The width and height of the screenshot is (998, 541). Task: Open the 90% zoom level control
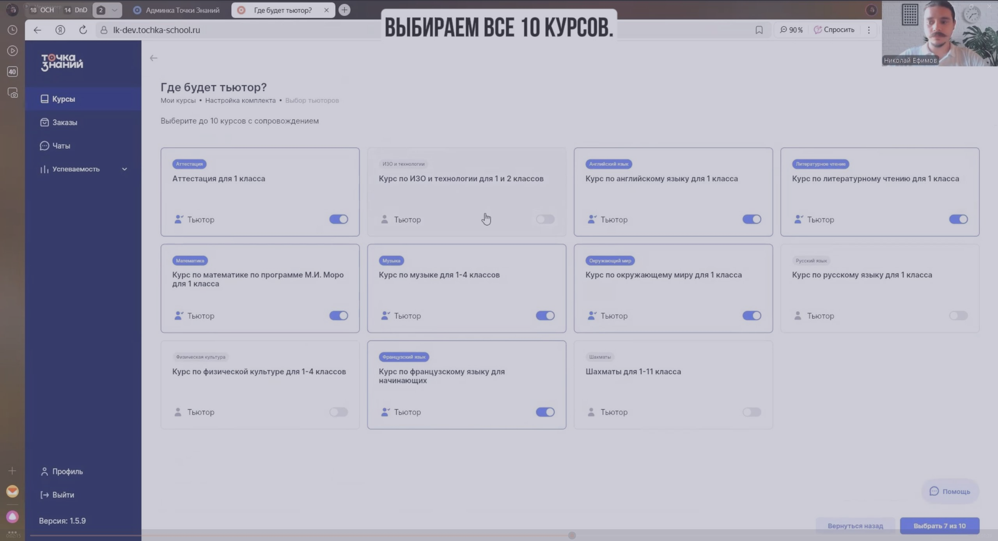pyautogui.click(x=791, y=30)
